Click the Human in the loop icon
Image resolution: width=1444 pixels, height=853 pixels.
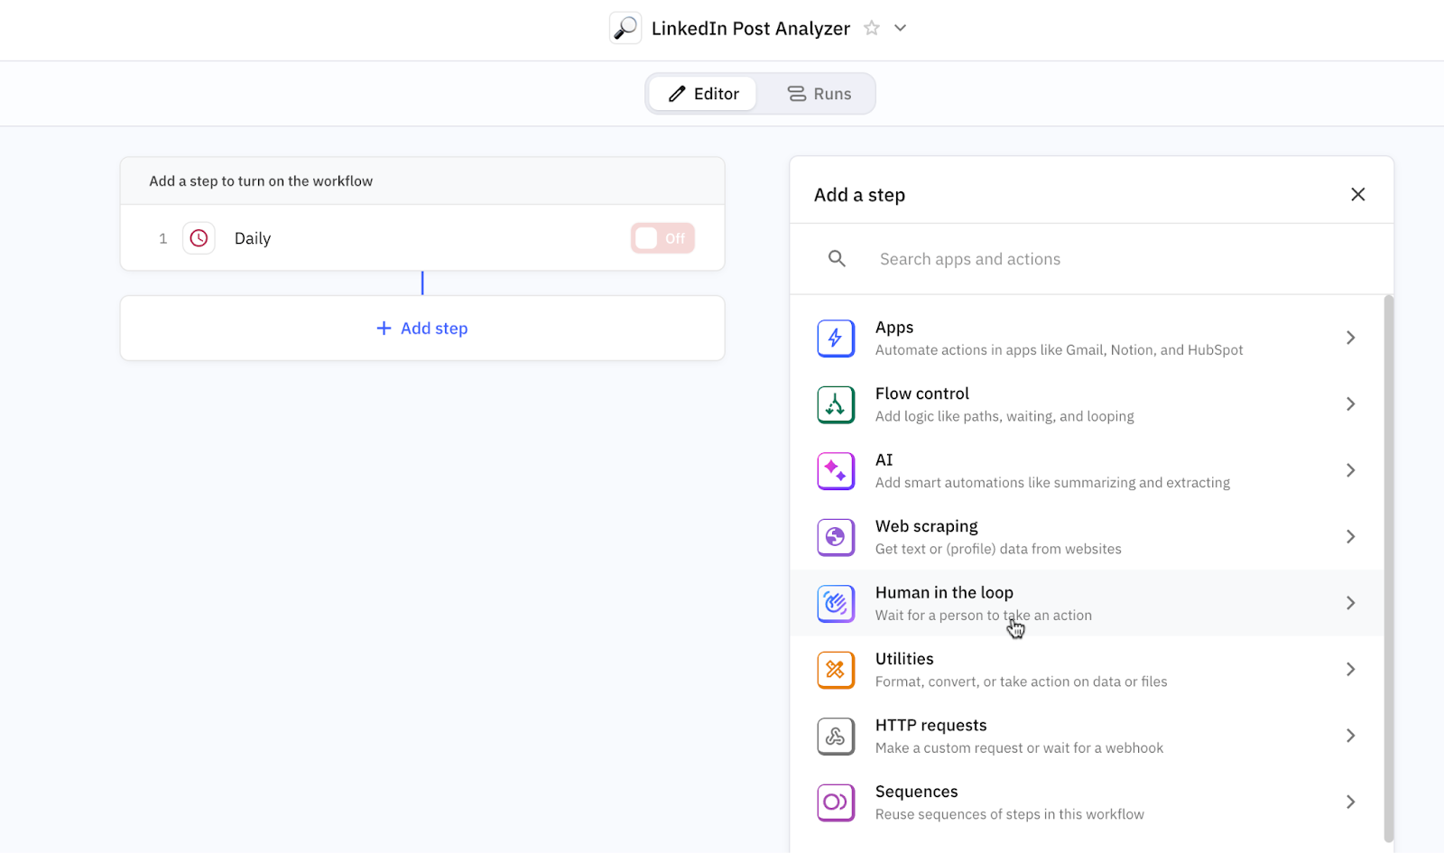pyautogui.click(x=836, y=604)
